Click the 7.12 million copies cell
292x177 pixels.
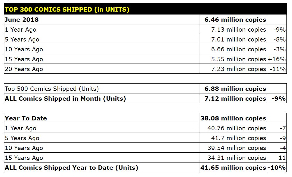[235, 99]
